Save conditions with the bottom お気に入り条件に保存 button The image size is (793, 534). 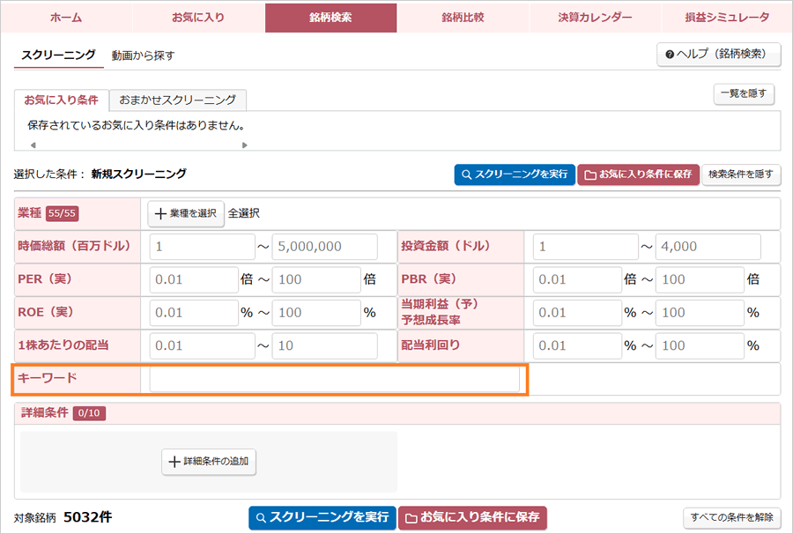pyautogui.click(x=472, y=517)
